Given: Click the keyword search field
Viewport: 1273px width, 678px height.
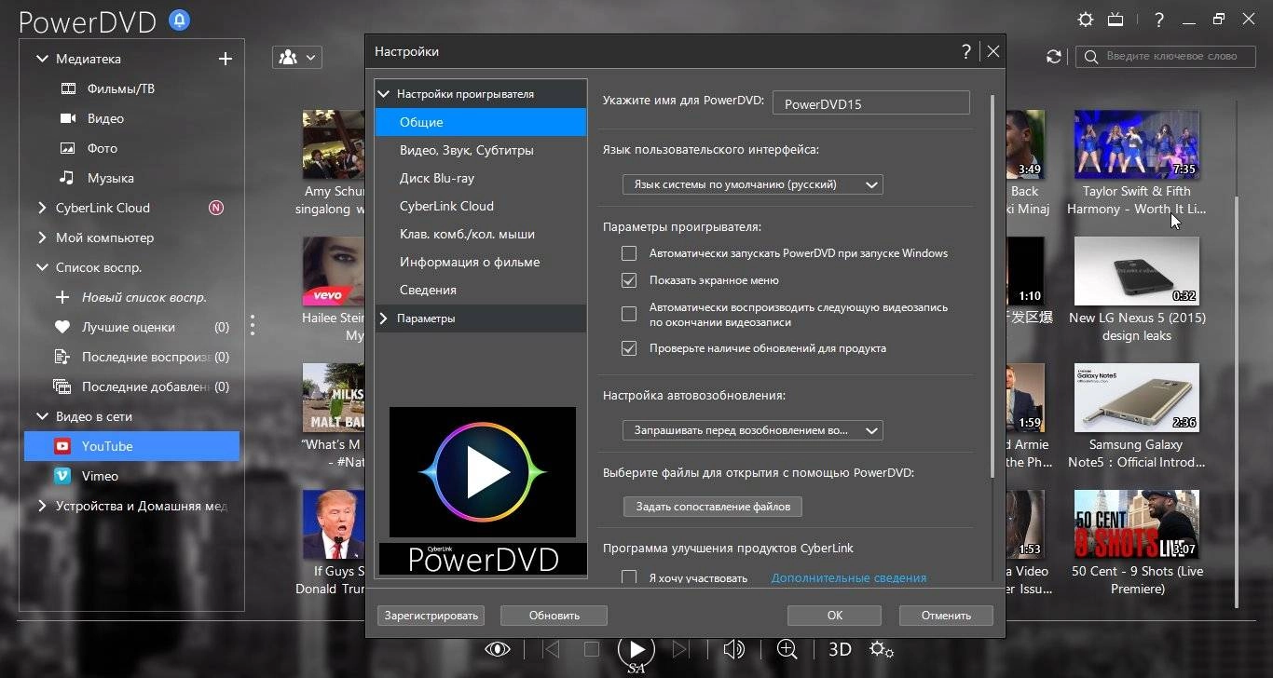Looking at the screenshot, I should pyautogui.click(x=1165, y=57).
